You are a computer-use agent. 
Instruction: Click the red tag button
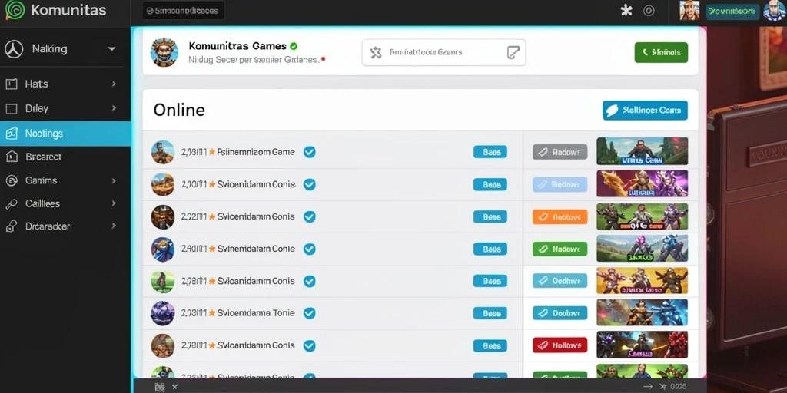tap(560, 345)
